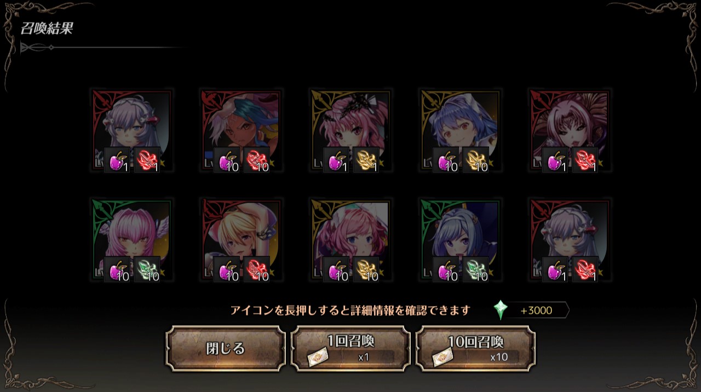Select the winged pink-haired green-frame character

pos(131,240)
